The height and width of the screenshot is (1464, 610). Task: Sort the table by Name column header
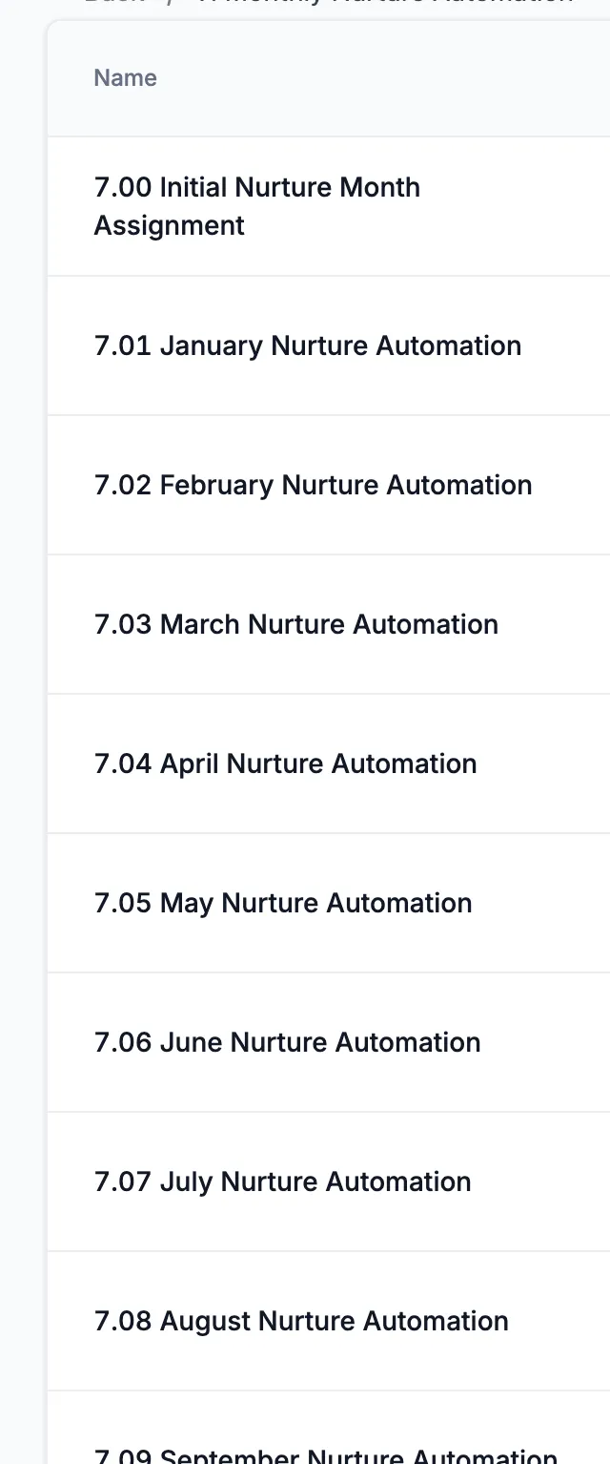pos(125,78)
